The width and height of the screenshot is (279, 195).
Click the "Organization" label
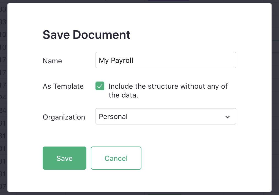pyautogui.click(x=64, y=117)
